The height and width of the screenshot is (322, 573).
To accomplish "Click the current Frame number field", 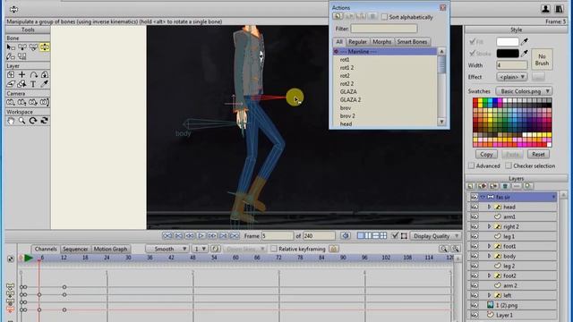I will click(x=278, y=236).
